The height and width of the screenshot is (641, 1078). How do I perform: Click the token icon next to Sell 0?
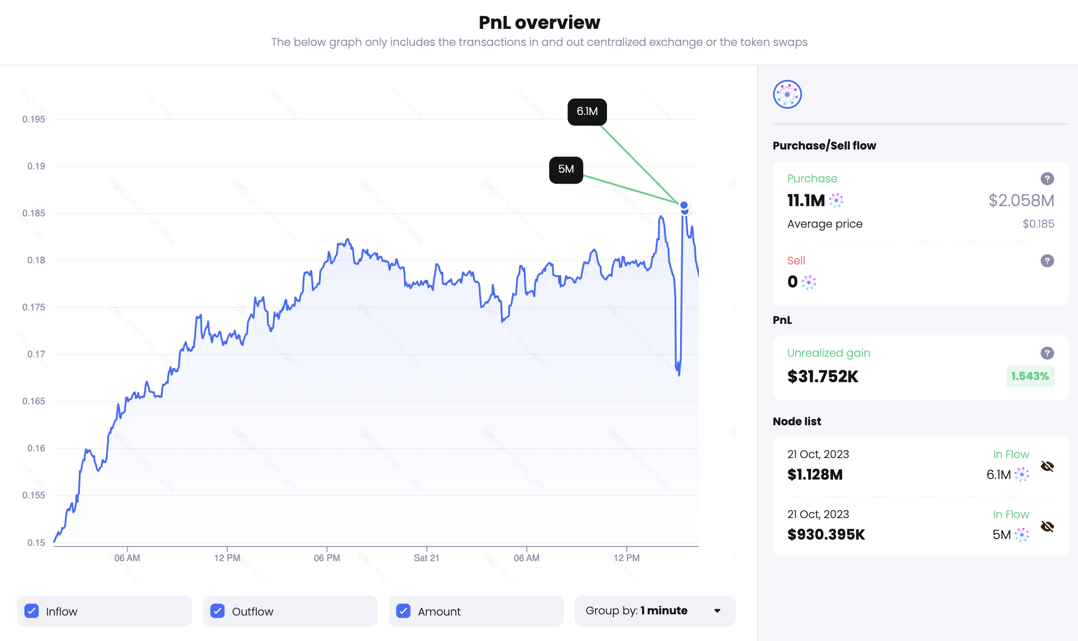tap(809, 282)
